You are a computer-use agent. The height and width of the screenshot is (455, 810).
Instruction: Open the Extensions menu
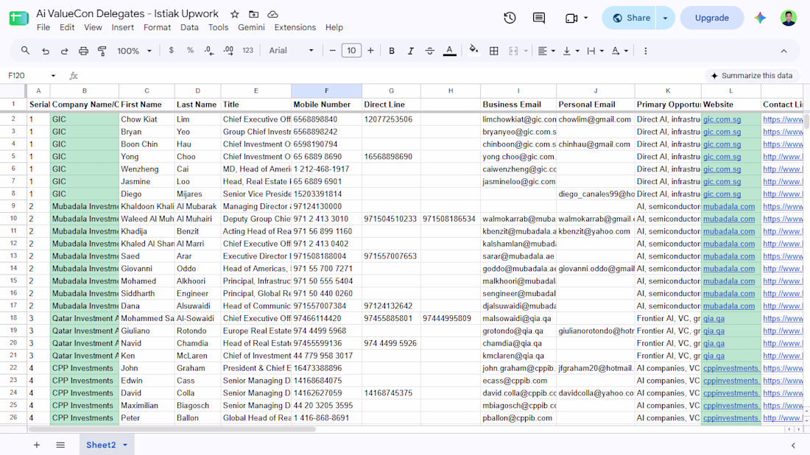295,27
